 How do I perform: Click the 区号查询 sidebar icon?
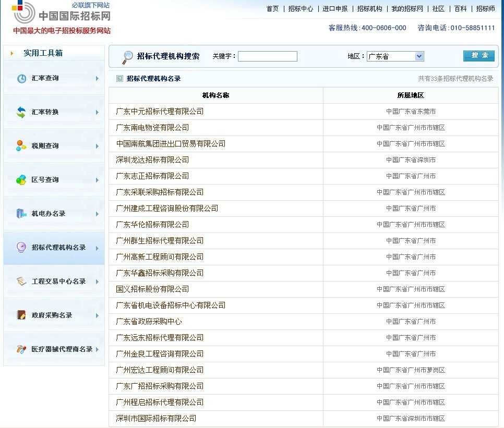click(21, 180)
